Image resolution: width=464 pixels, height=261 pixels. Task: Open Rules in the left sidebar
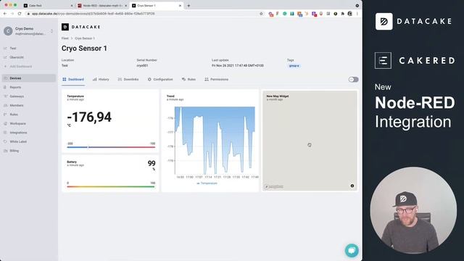tap(14, 115)
